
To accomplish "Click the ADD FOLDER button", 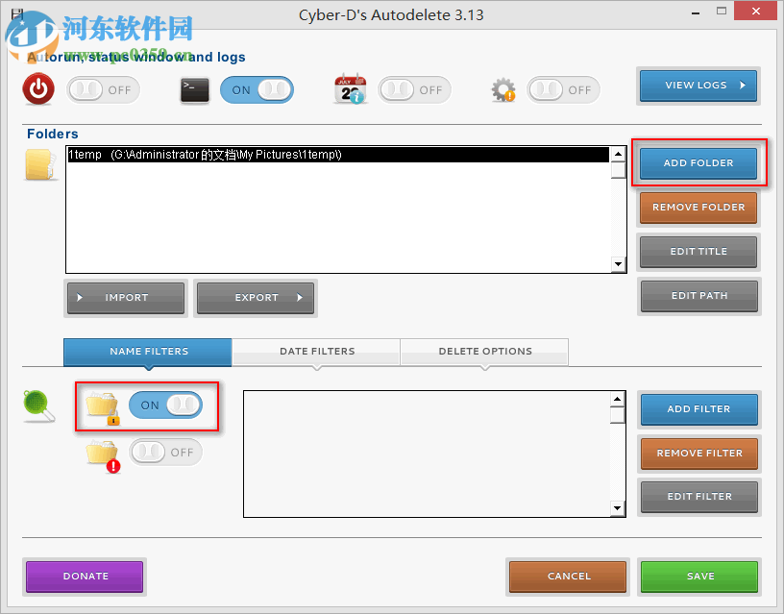I will [x=698, y=163].
